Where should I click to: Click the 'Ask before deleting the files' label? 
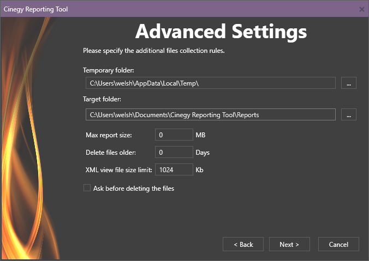pos(134,189)
